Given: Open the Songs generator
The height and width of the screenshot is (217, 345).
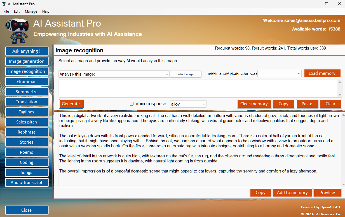Looking at the screenshot, I should click(27, 172).
